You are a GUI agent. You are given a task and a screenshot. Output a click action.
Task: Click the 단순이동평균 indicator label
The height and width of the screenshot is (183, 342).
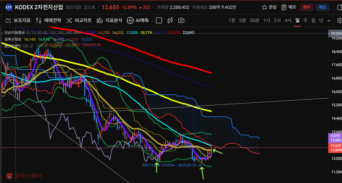point(15,33)
